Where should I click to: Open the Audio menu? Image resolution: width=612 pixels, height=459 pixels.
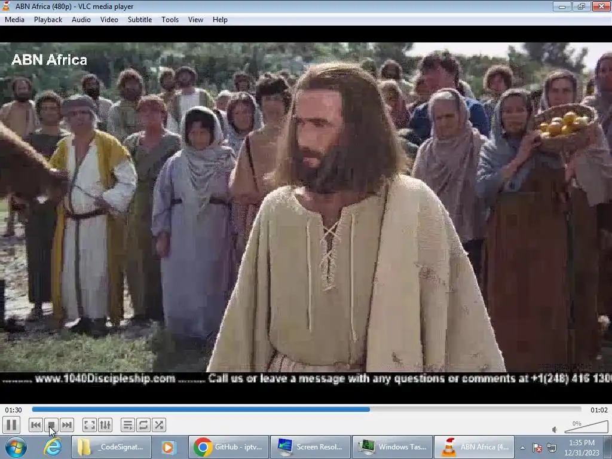point(81,20)
